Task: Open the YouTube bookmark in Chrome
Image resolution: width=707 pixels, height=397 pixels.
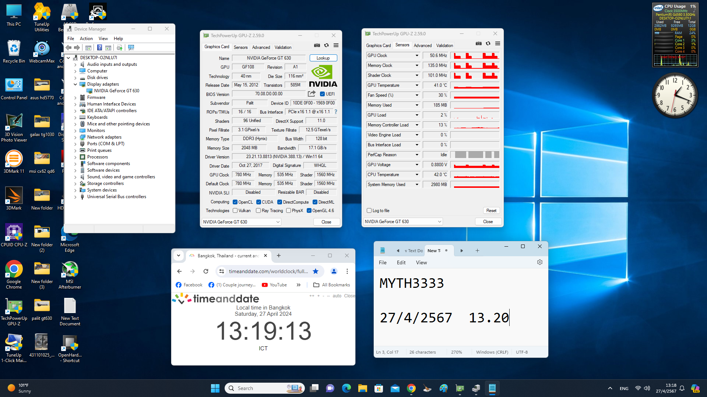Action: pos(274,285)
